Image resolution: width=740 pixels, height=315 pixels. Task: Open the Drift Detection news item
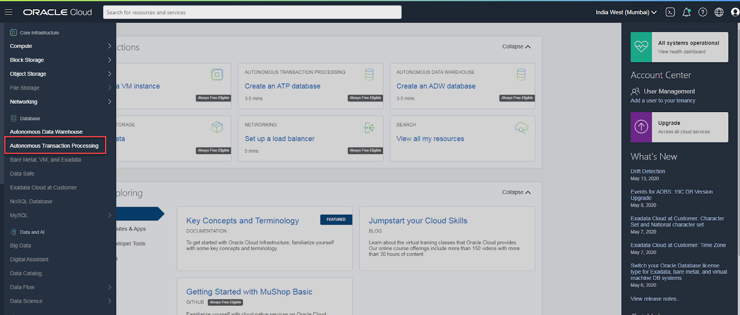pyautogui.click(x=647, y=172)
